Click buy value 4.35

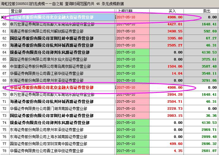click(178, 151)
